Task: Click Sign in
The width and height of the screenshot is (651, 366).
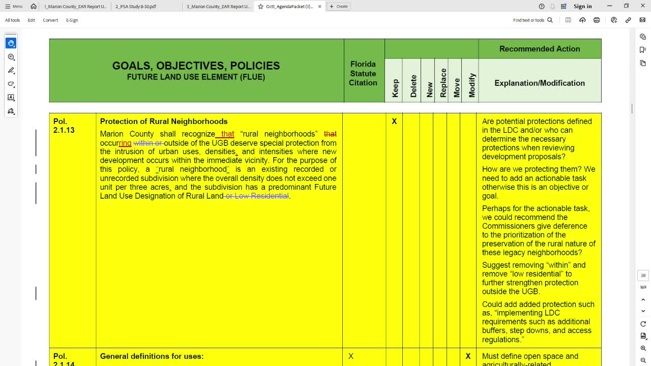Action: (x=582, y=6)
